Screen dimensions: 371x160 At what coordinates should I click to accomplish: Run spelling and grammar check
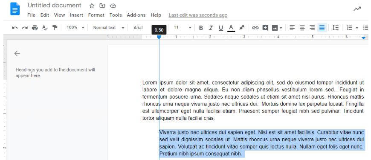pyautogui.click(x=45, y=28)
